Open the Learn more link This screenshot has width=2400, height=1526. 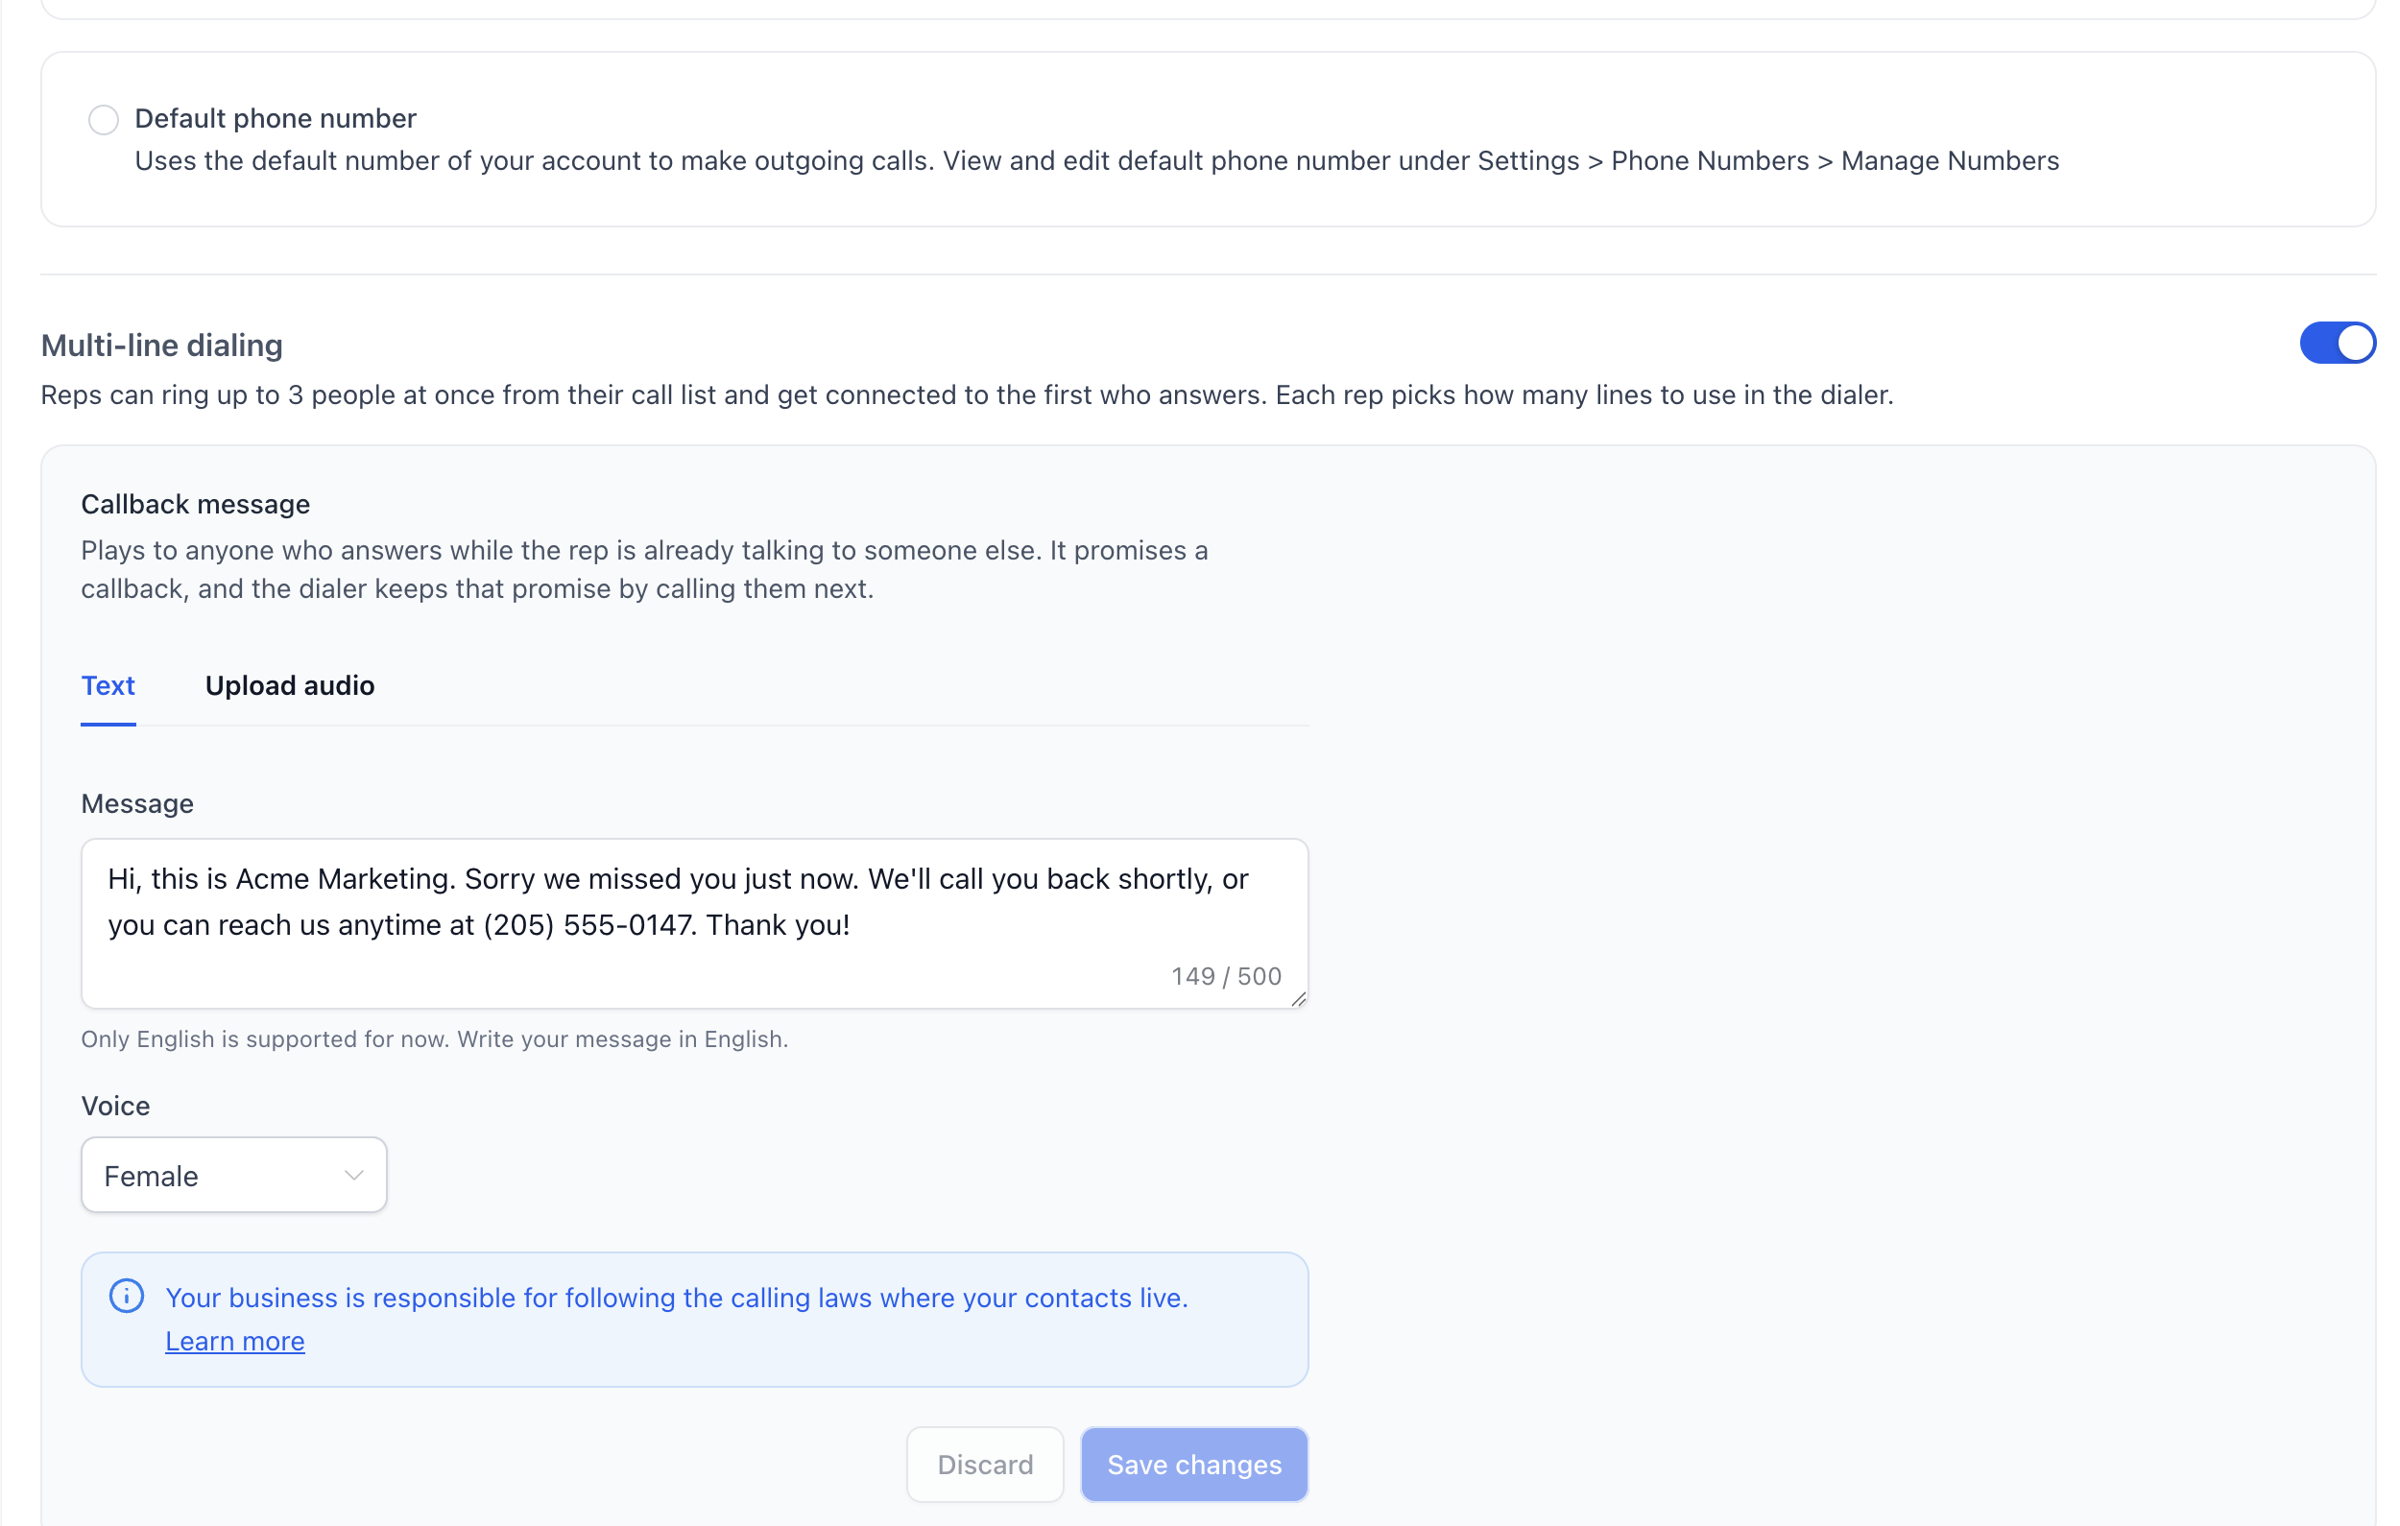point(235,1341)
